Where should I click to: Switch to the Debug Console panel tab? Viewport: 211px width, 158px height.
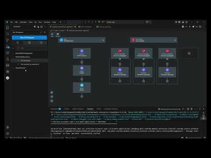pyautogui.click(x=78, y=109)
